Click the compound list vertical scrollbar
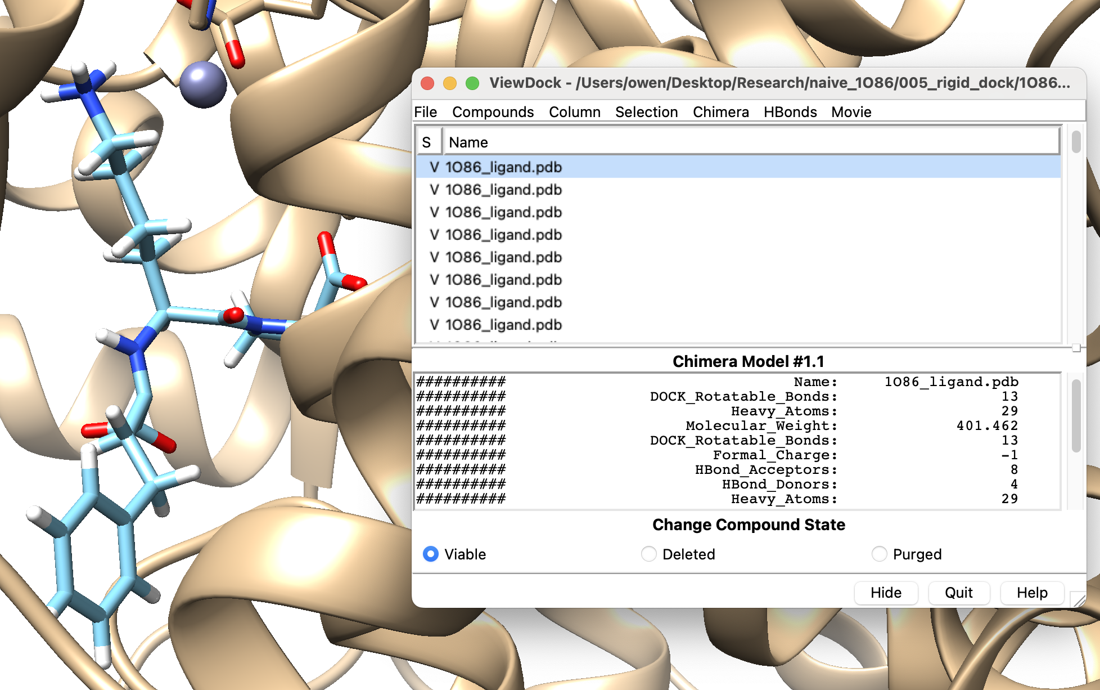The height and width of the screenshot is (690, 1100). [x=1076, y=142]
